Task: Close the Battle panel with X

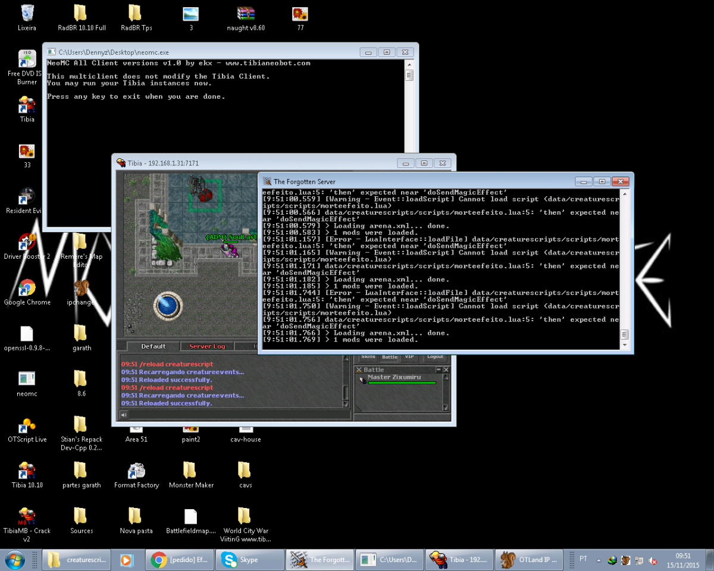Action: (446, 370)
